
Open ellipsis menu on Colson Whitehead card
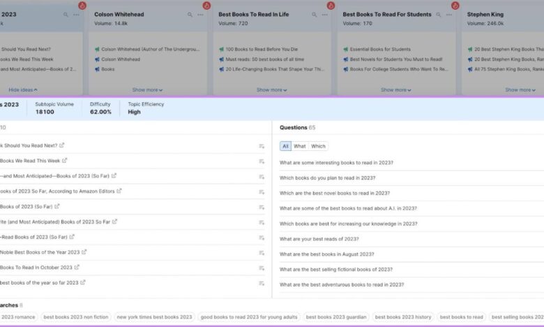[x=201, y=15]
